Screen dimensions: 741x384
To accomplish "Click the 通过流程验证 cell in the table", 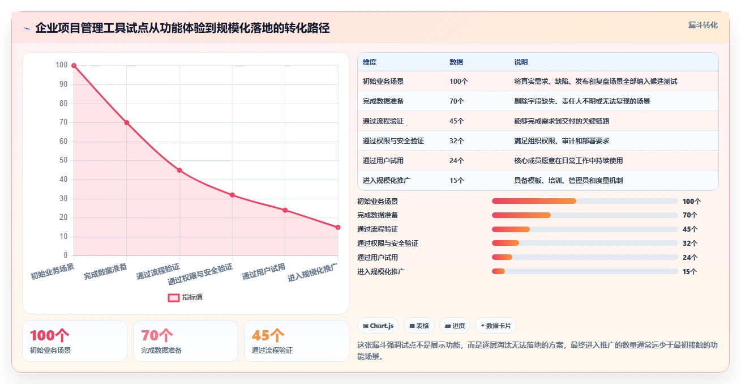I will tap(383, 121).
